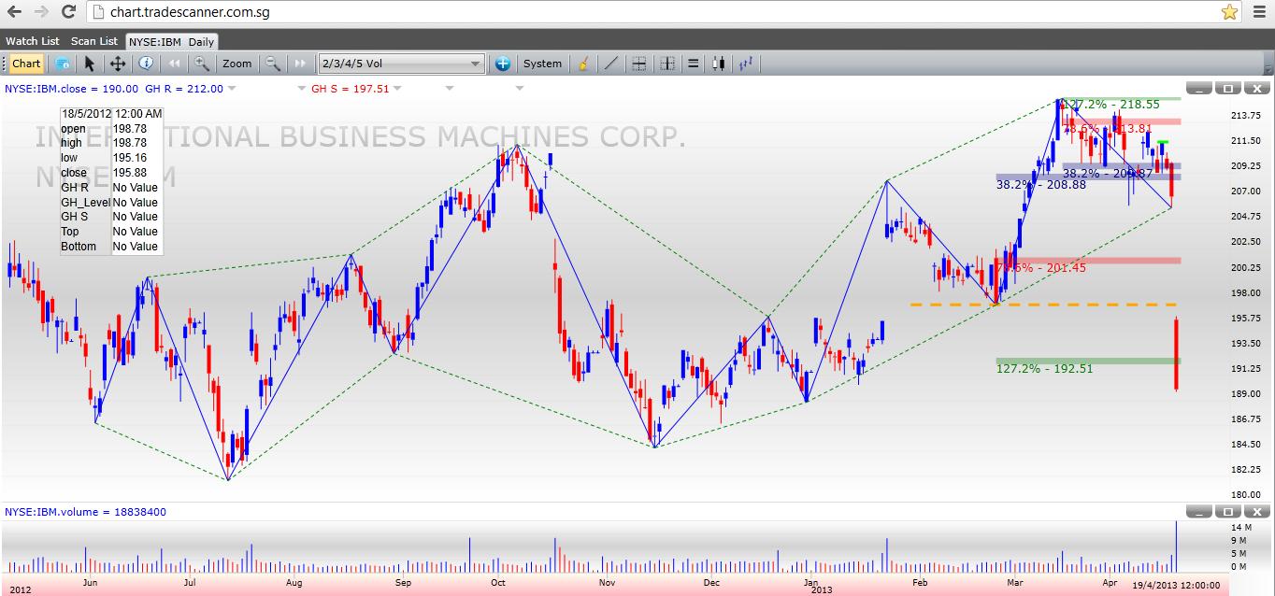Open the System toolbar button

[542, 64]
